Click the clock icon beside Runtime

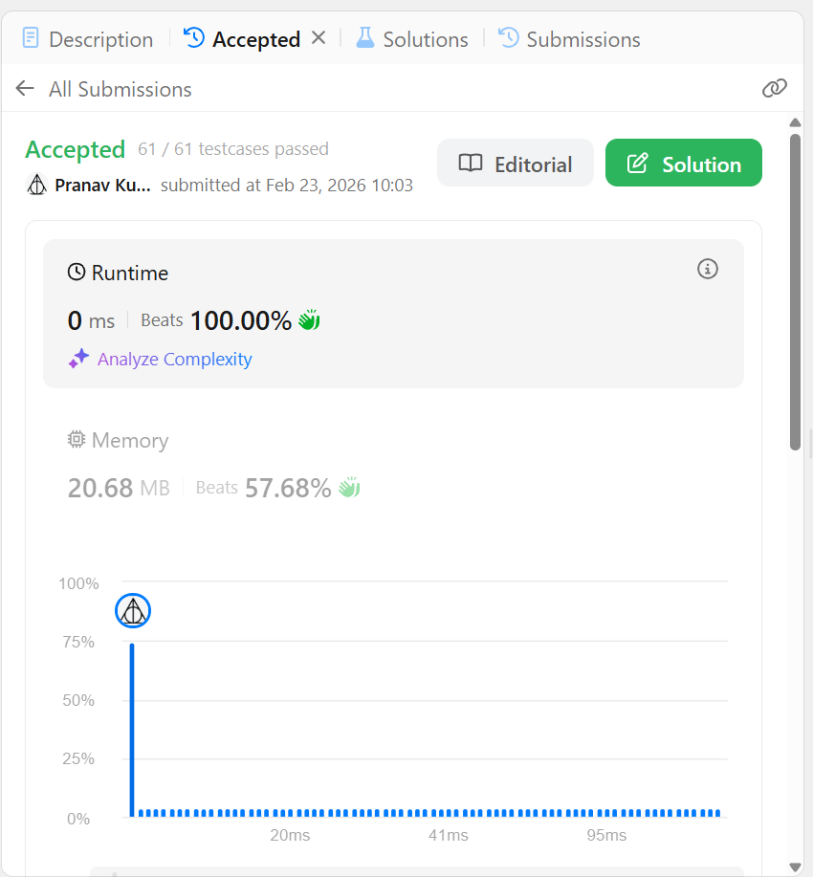(x=77, y=273)
